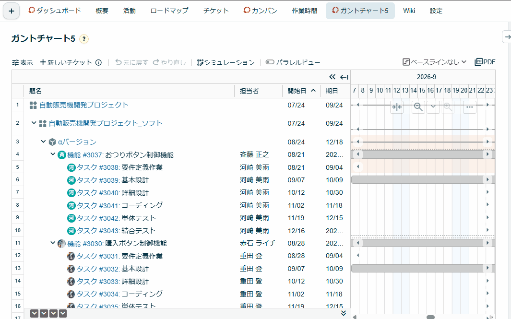
Task: Collapse the αバージョン tree node
Action: click(43, 142)
